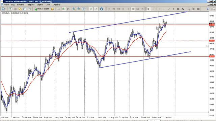This screenshot has width=216, height=121.
Task: Select the upper blue channel trendline
Action: (x=128, y=22)
